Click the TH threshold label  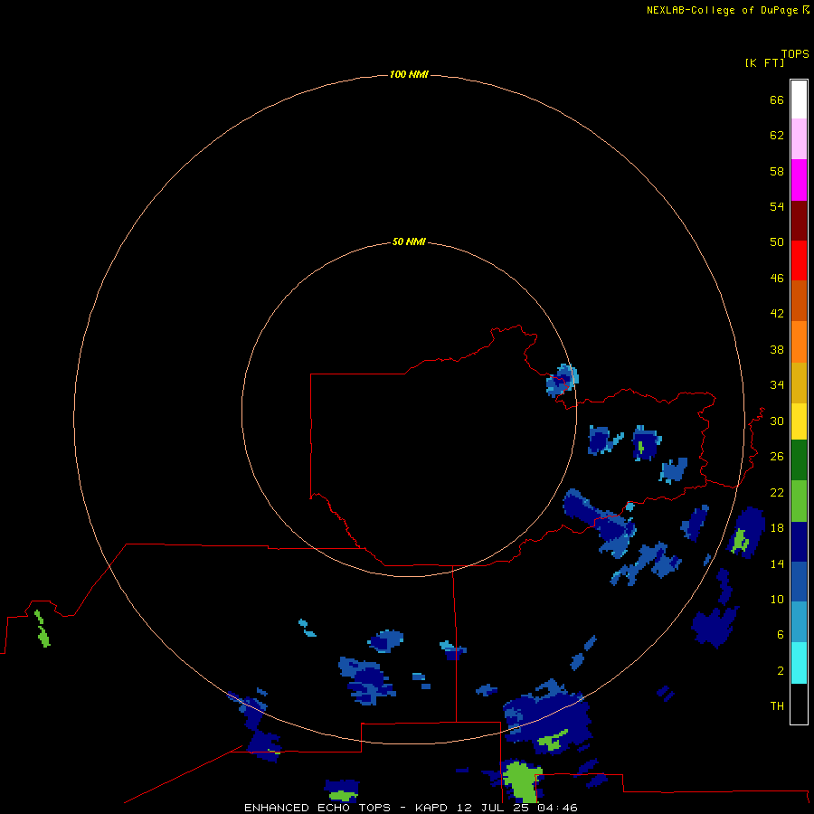click(x=777, y=706)
